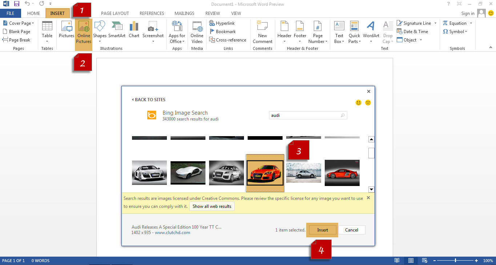Add a Bookmark from Links group
Screen dimensions: 496x265
point(223,31)
